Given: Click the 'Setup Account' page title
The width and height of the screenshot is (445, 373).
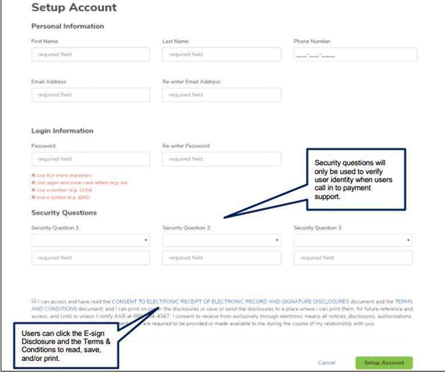Looking at the screenshot, I should pos(74,7).
